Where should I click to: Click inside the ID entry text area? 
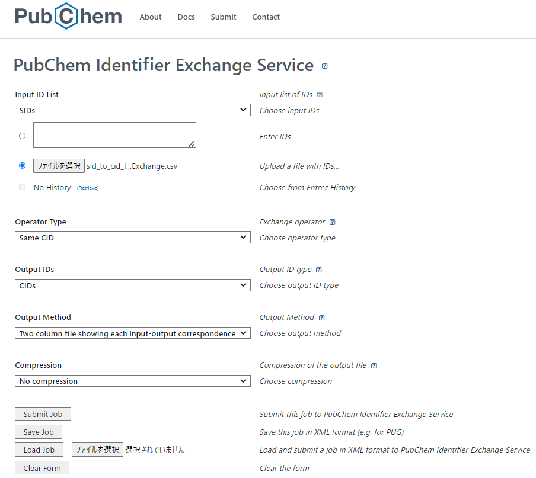(114, 135)
